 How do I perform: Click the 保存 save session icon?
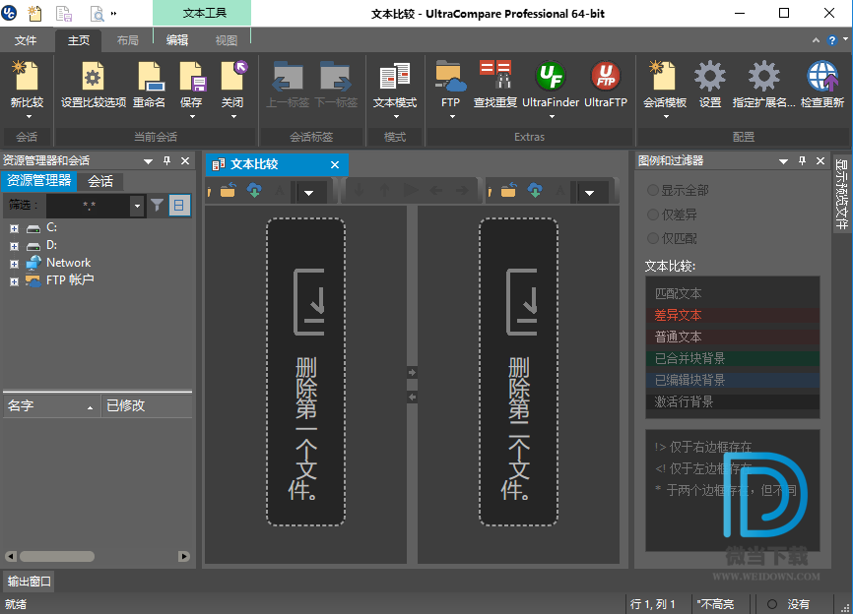click(x=191, y=76)
